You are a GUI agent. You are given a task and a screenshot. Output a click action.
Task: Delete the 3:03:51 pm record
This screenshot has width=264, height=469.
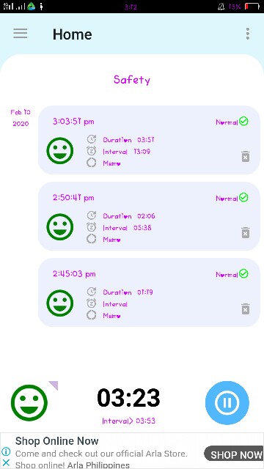[246, 156]
